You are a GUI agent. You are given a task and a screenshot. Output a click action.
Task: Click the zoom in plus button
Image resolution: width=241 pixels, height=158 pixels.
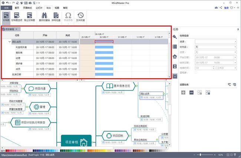(x=215, y=155)
